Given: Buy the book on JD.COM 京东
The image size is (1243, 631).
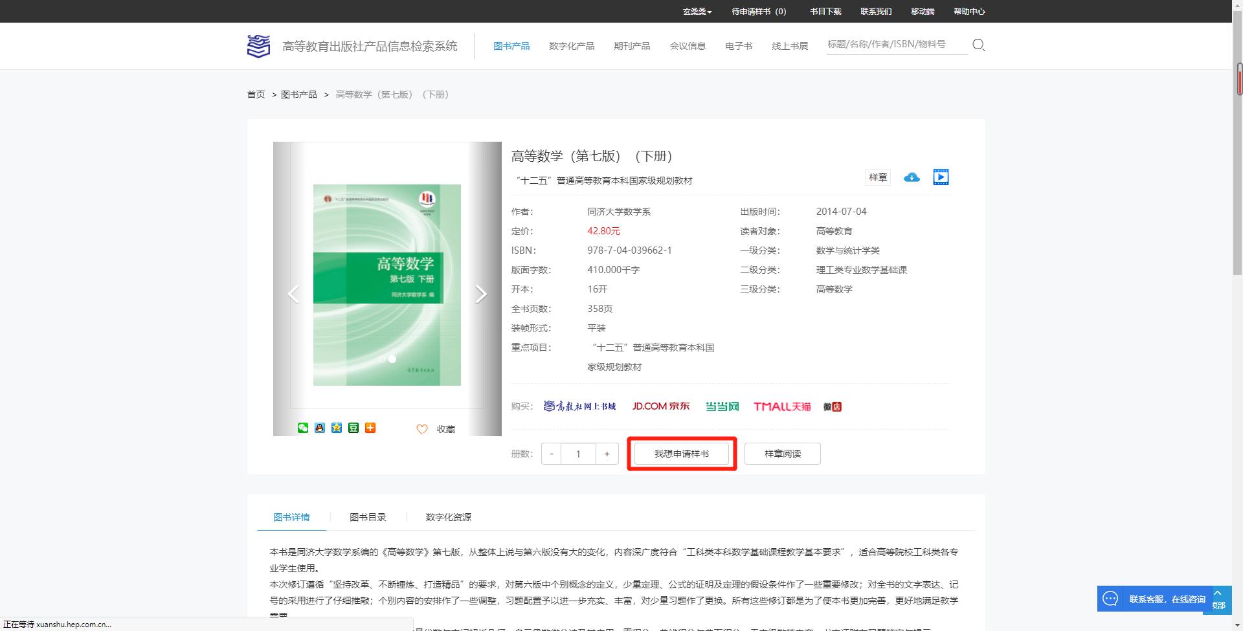Looking at the screenshot, I should click(x=660, y=406).
